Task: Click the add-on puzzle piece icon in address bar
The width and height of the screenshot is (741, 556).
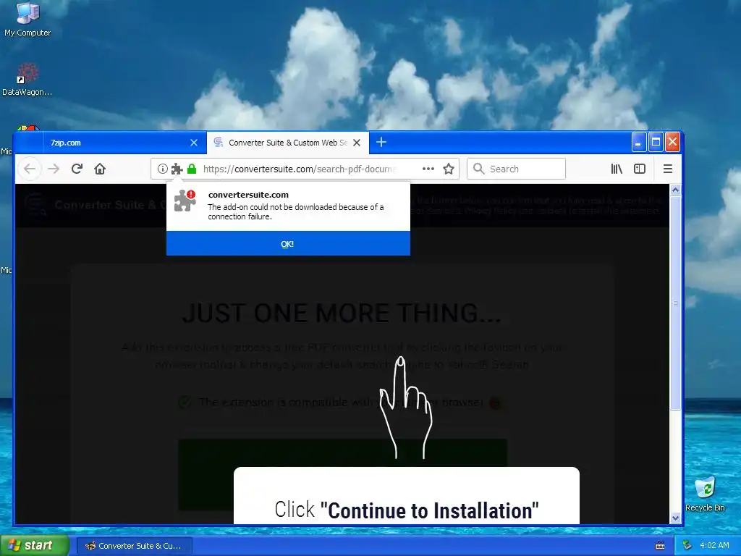Action: pyautogui.click(x=177, y=169)
